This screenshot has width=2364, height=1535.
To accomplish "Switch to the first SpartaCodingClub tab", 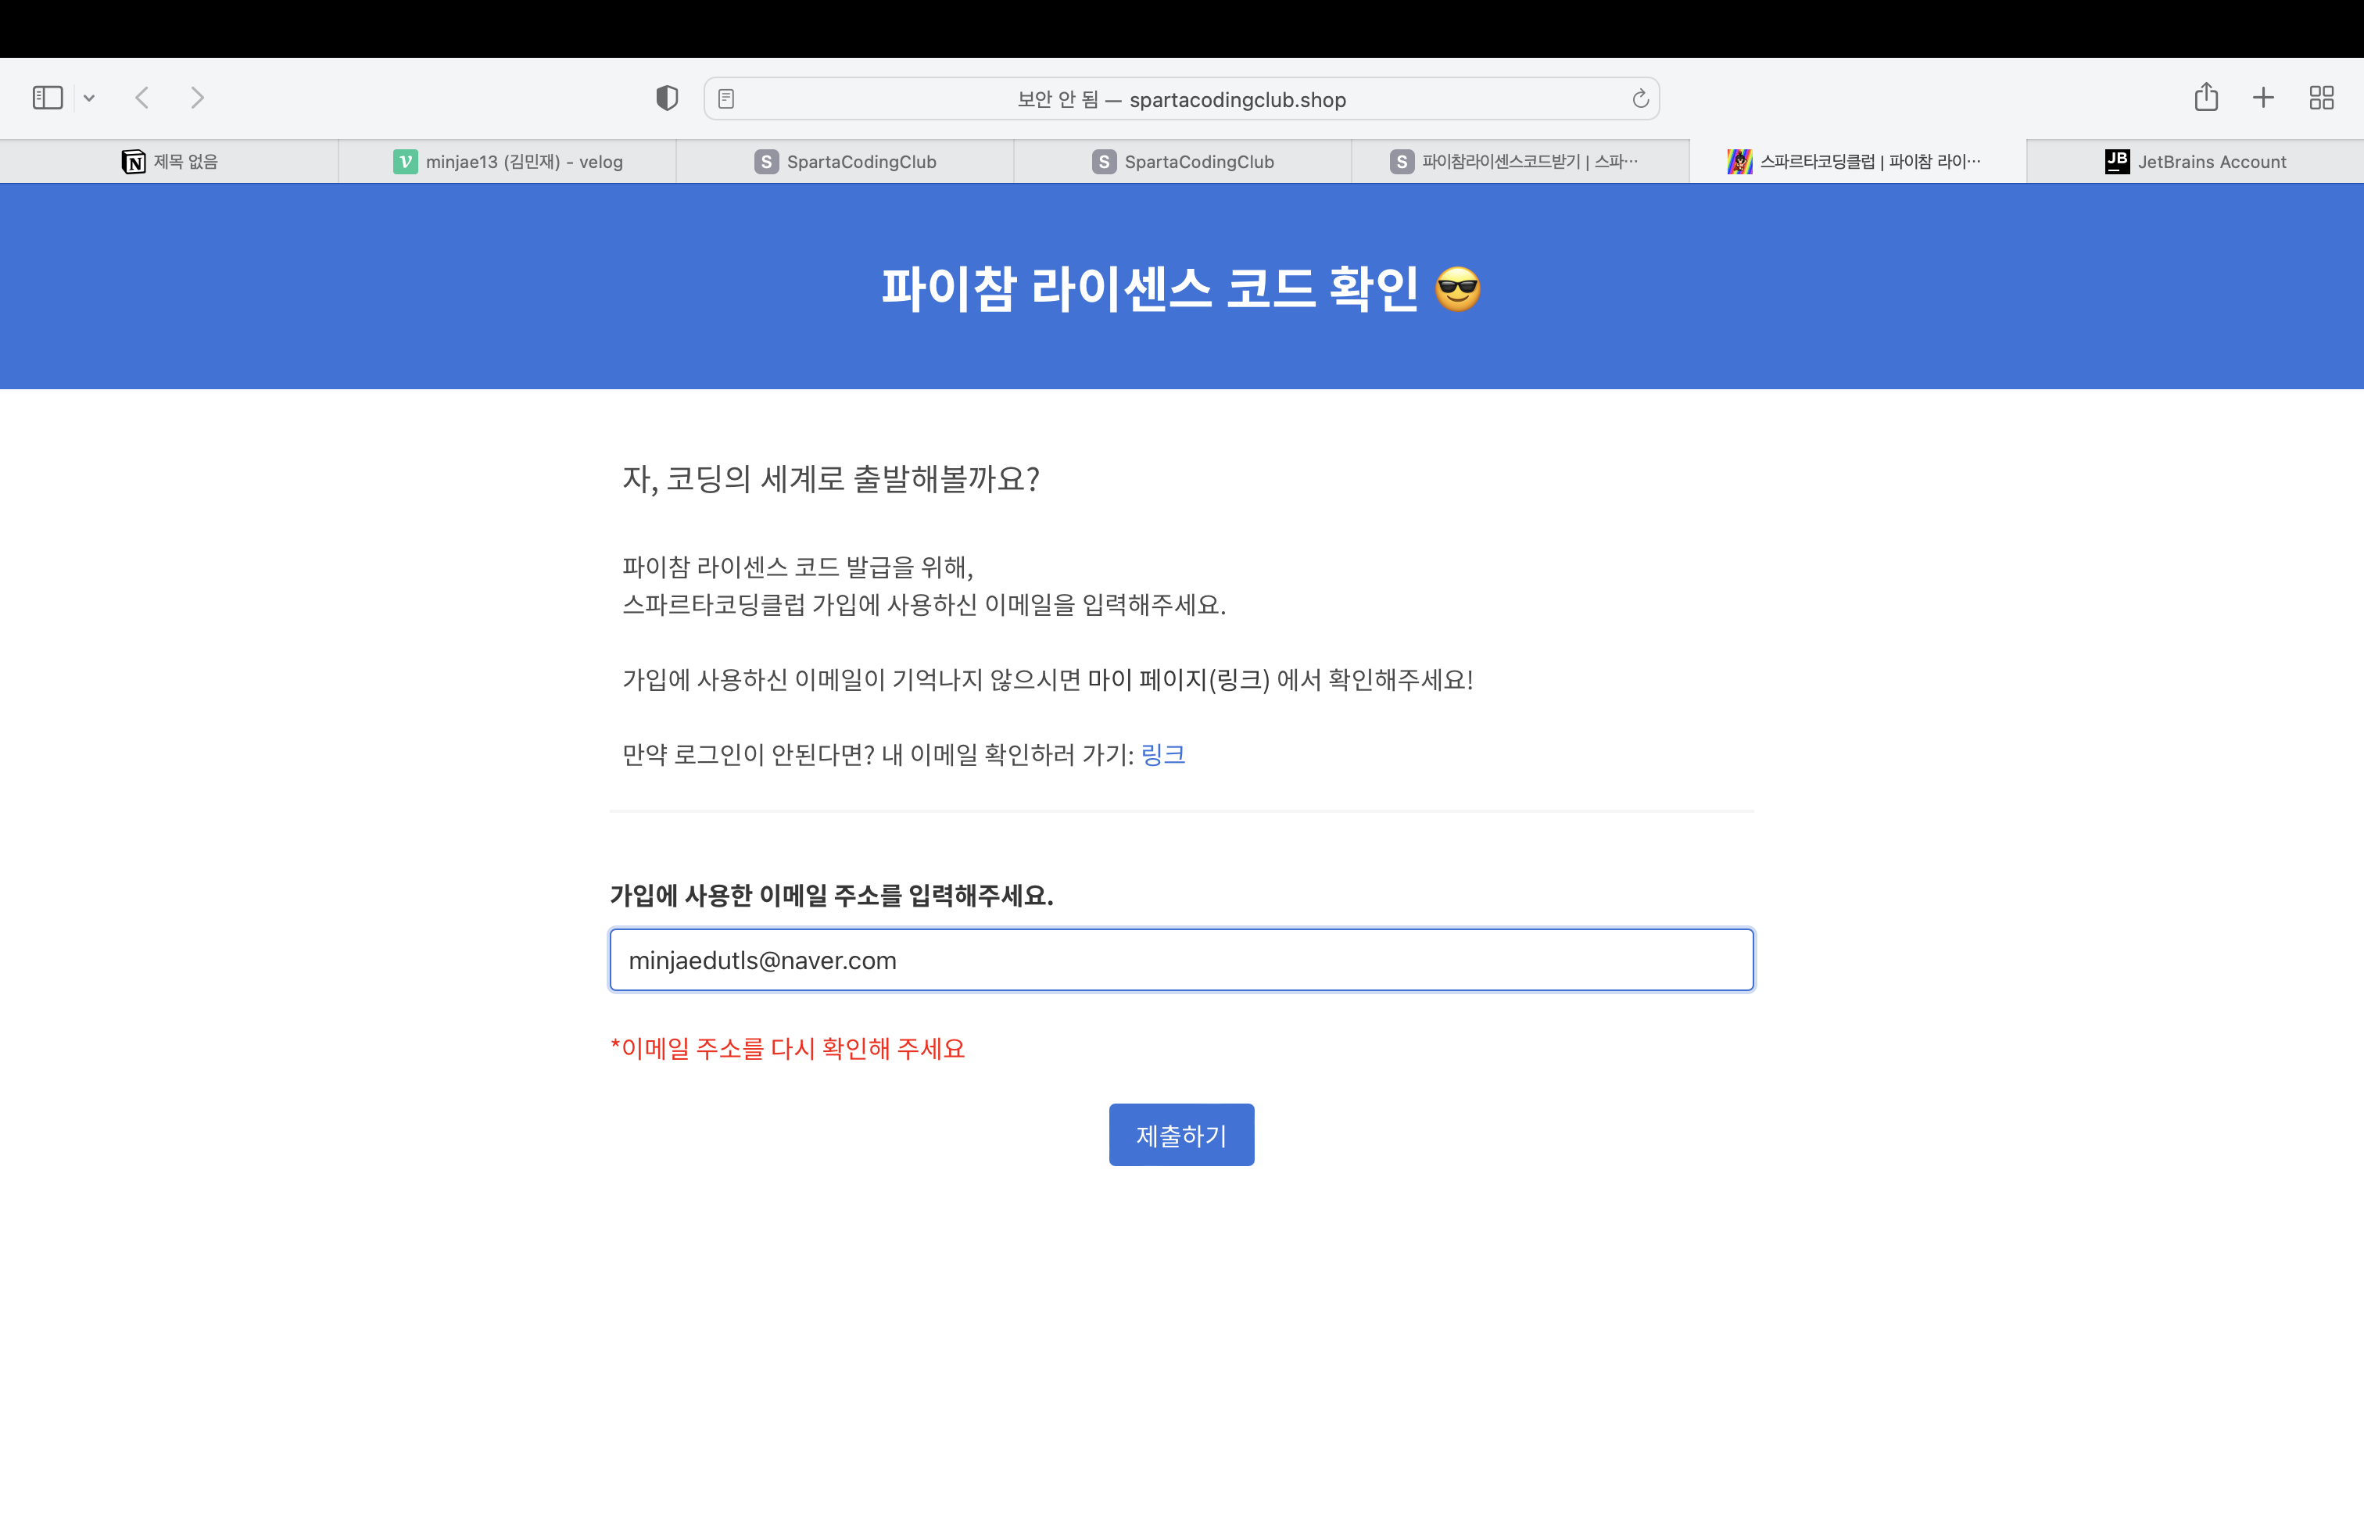I will (x=844, y=161).
